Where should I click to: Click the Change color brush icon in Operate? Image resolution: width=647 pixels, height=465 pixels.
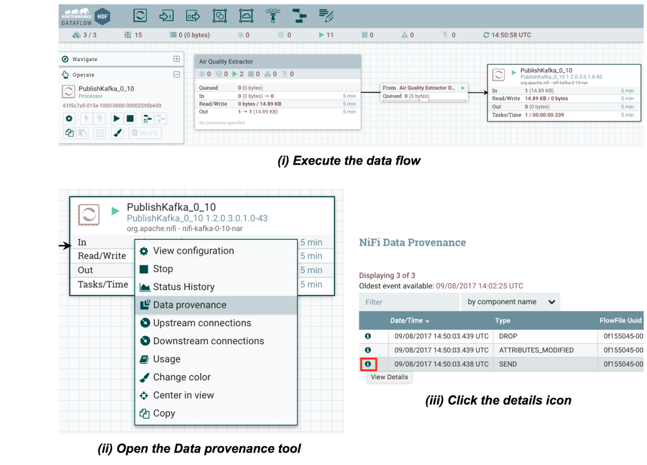(117, 133)
